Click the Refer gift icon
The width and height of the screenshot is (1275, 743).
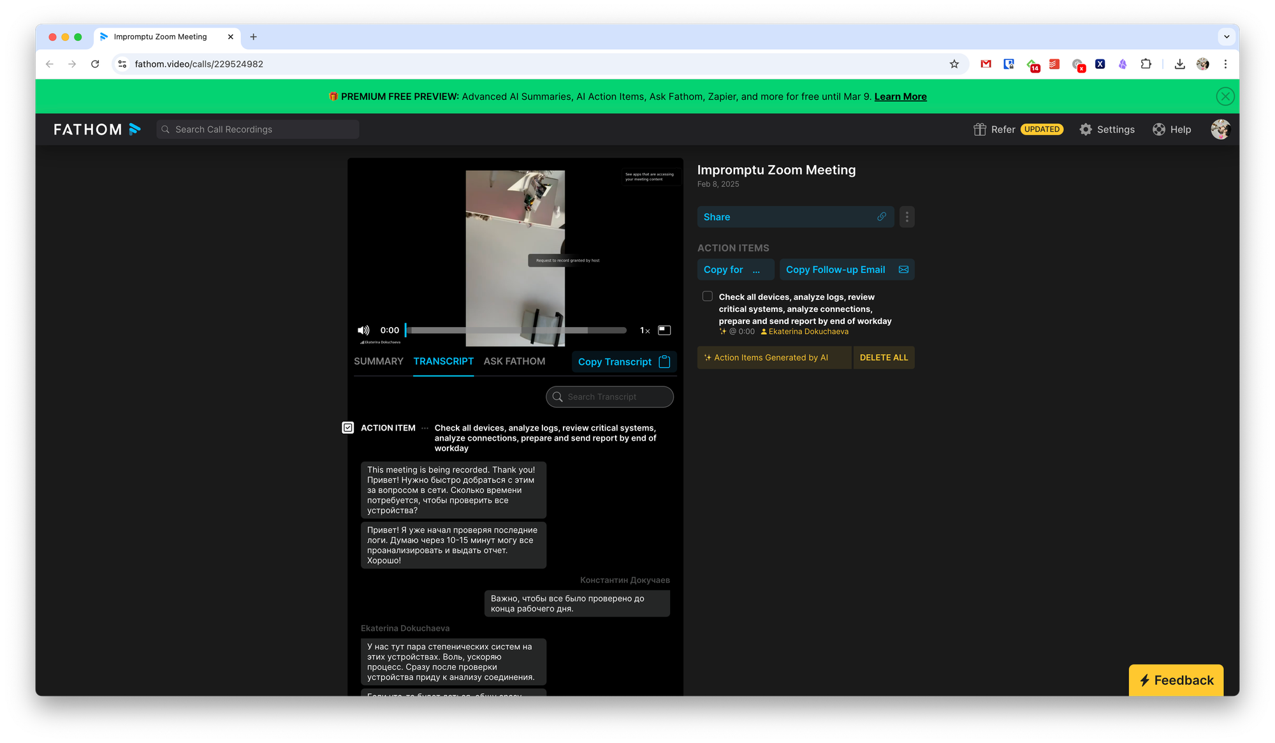[x=980, y=129]
